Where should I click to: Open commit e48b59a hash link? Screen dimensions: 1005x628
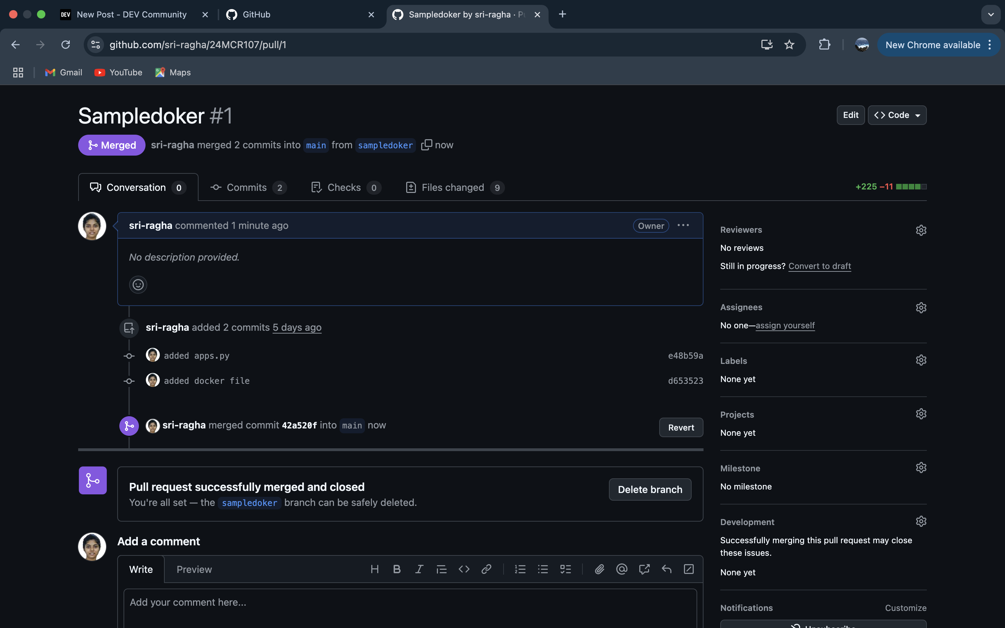(685, 356)
